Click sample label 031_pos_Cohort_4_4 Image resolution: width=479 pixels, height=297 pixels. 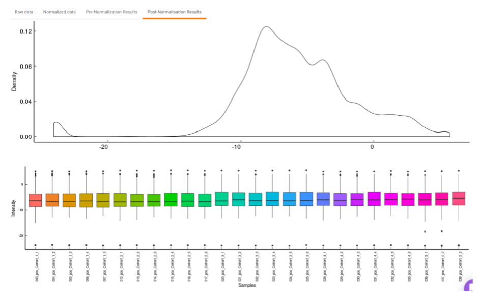[x=376, y=267]
